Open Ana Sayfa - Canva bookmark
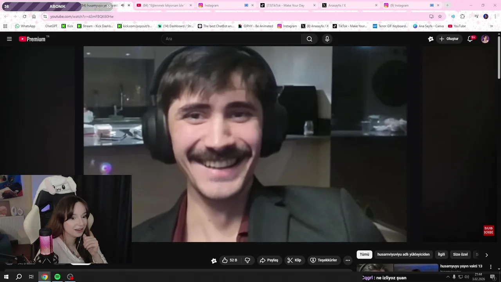Screen dimensions: 501x282 tap(429, 26)
